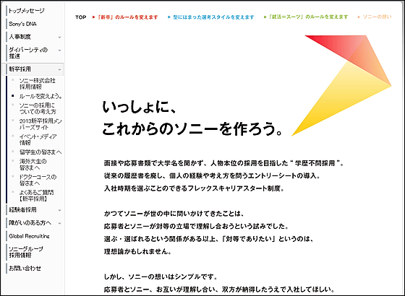
Task: Open 「新卒」のルールを変えます red tab
Action: point(128,17)
